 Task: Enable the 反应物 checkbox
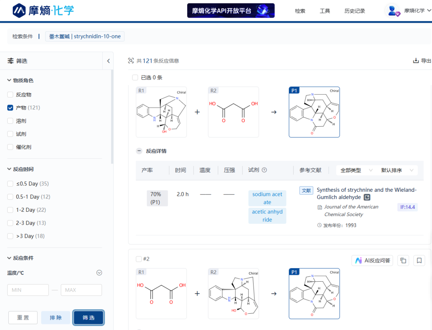click(x=10, y=95)
